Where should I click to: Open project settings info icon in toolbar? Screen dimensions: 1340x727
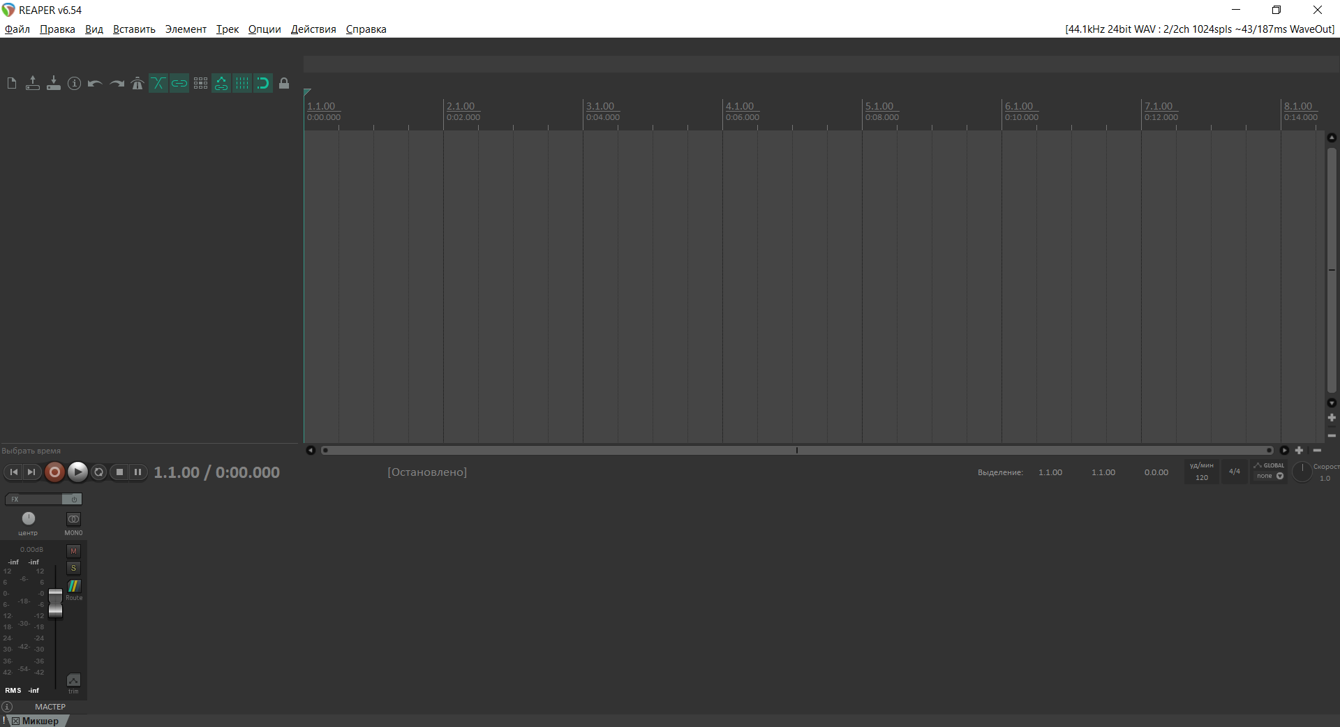click(x=75, y=84)
